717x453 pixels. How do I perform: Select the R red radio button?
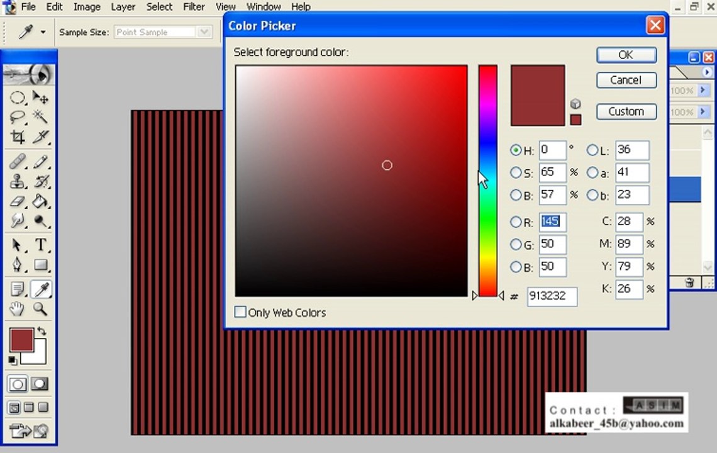point(516,222)
